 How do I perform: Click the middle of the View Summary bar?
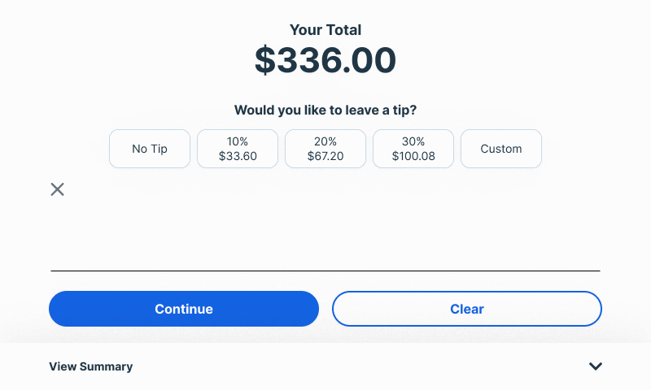(325, 366)
